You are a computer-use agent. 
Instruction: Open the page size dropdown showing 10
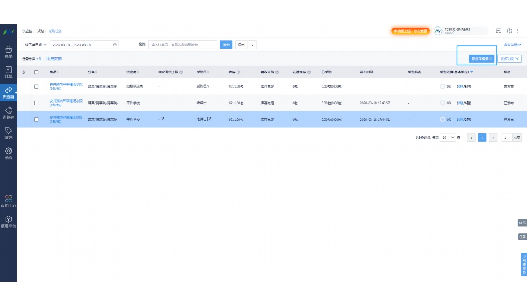[x=448, y=138]
